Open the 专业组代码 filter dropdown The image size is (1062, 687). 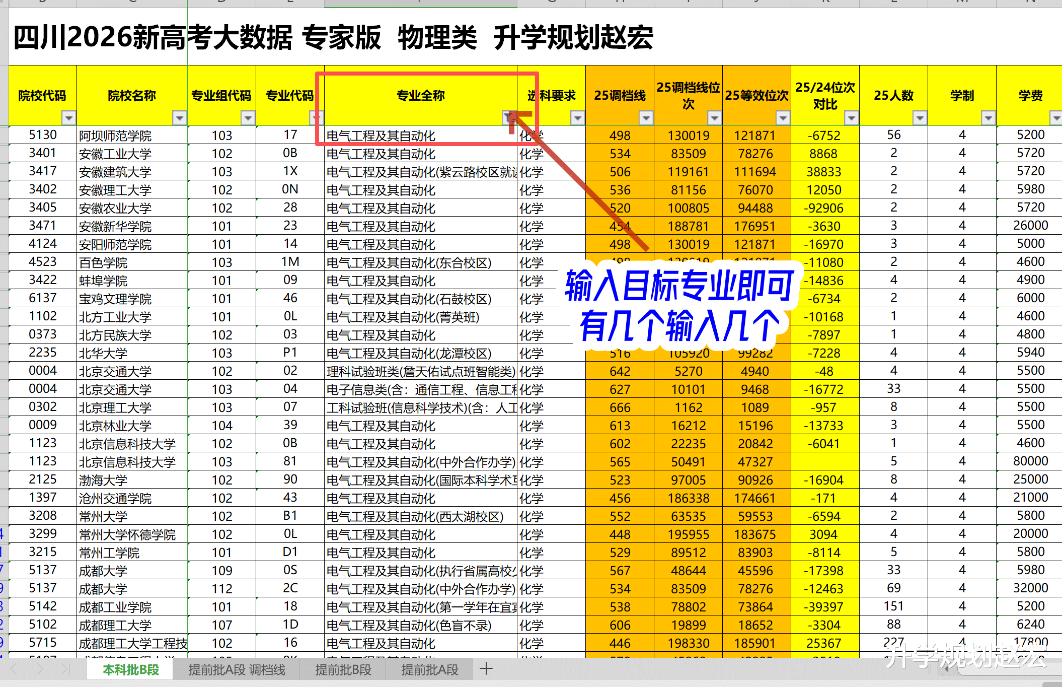point(248,118)
